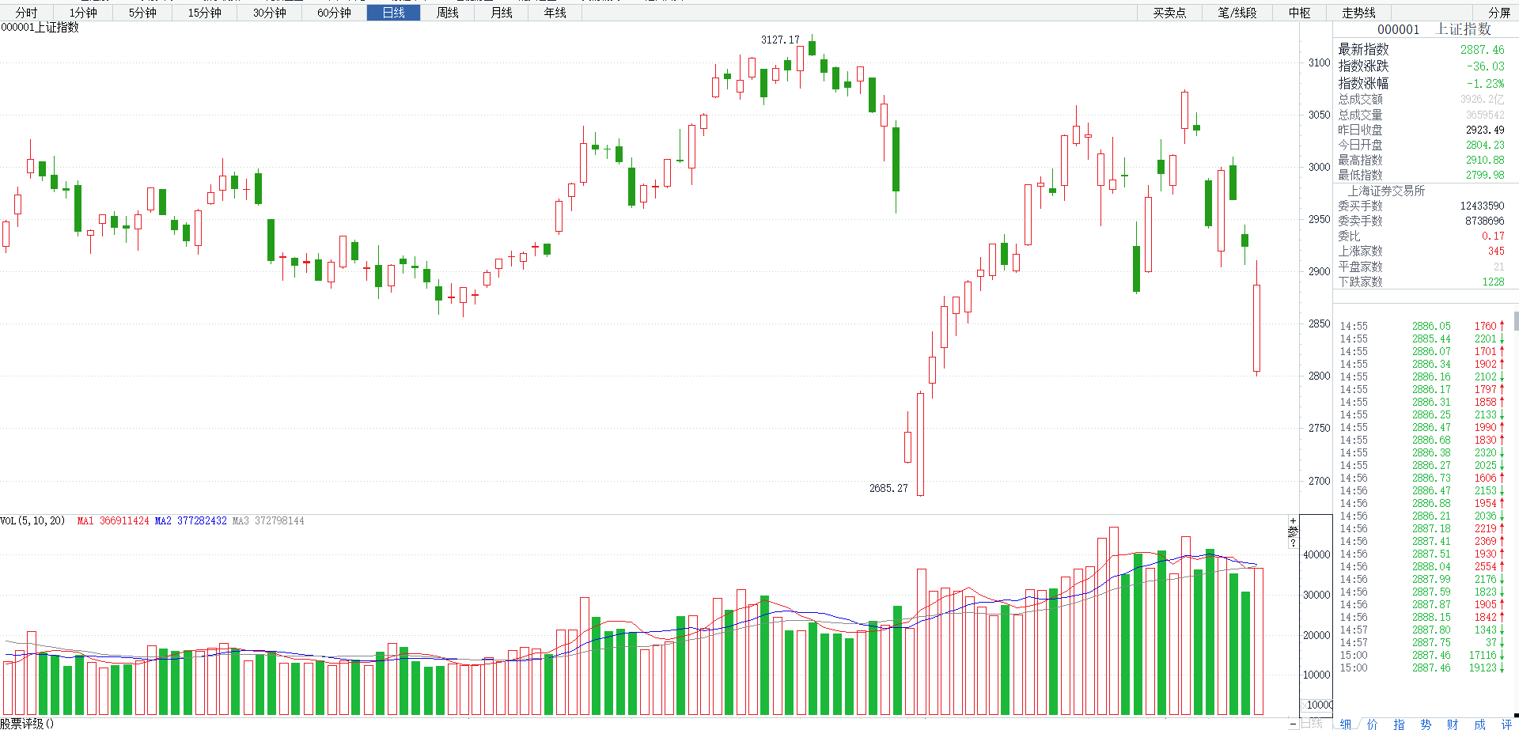Click the 指数涨跌 -36.03 row
1519x730 pixels.
pos(1422,66)
